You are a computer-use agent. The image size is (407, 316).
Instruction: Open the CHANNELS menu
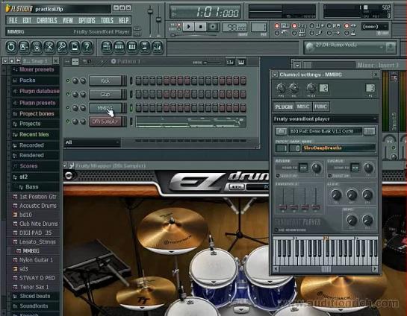pos(47,20)
